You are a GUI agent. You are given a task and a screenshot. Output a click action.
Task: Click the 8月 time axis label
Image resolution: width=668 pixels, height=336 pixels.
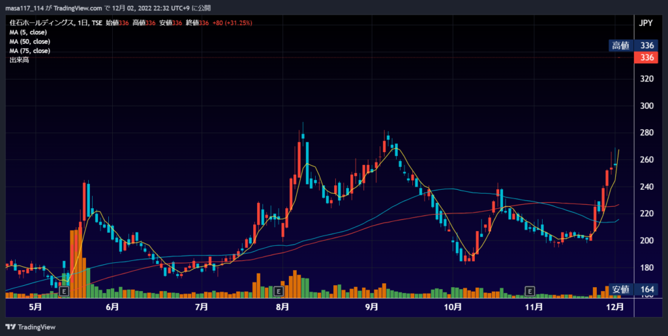(x=282, y=307)
